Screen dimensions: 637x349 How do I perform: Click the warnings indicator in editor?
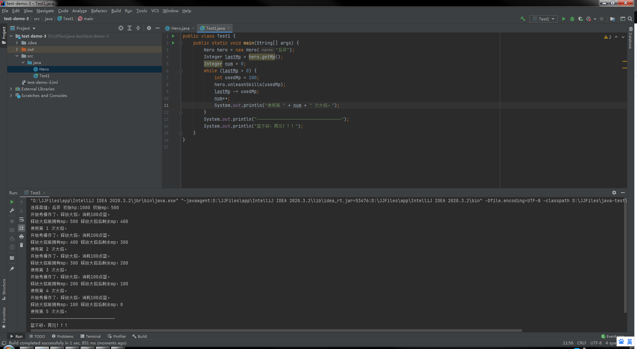(608, 37)
